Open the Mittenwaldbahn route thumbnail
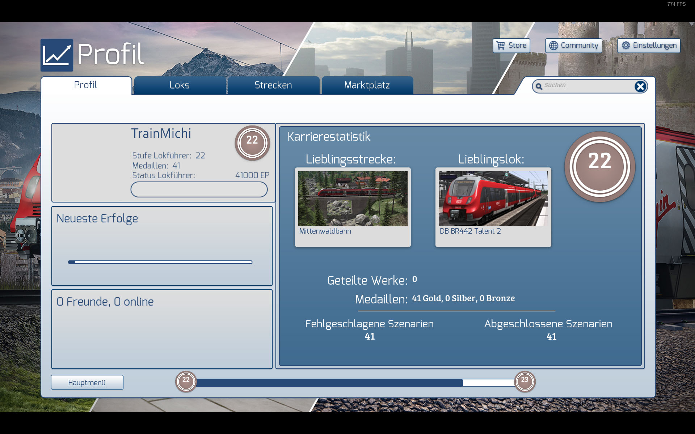 (x=353, y=199)
